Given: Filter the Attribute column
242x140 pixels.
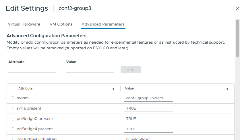Looking at the screenshot, I should 113,89.
